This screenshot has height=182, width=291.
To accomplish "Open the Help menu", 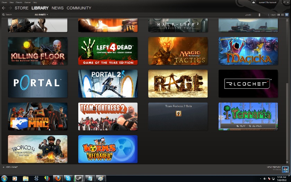I will pos(35,2).
